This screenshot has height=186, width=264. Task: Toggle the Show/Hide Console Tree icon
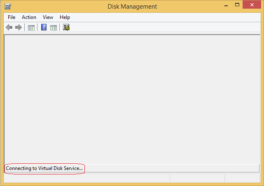point(31,28)
